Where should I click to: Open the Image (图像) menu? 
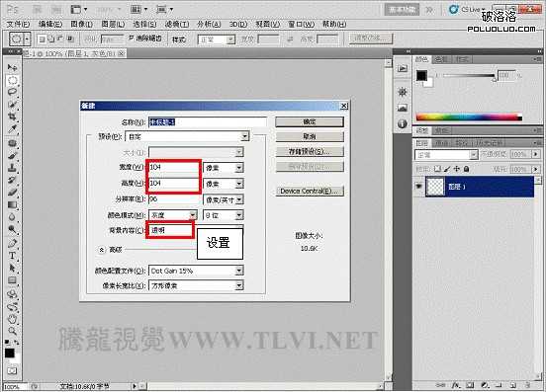81,24
